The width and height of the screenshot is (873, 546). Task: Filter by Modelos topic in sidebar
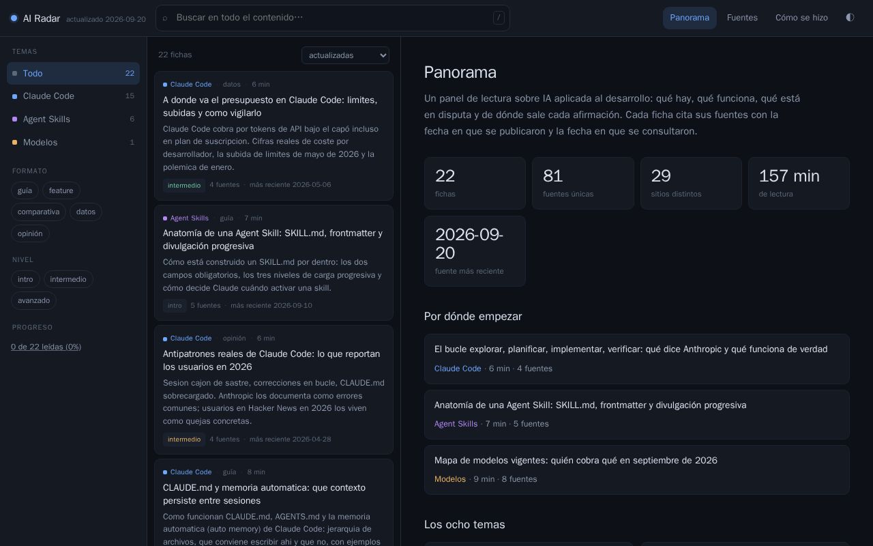pyautogui.click(x=73, y=143)
